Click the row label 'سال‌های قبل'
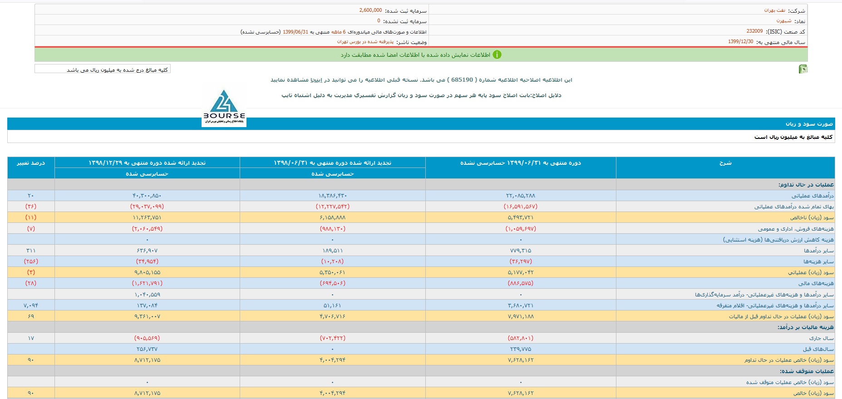842x399 pixels. [x=818, y=349]
